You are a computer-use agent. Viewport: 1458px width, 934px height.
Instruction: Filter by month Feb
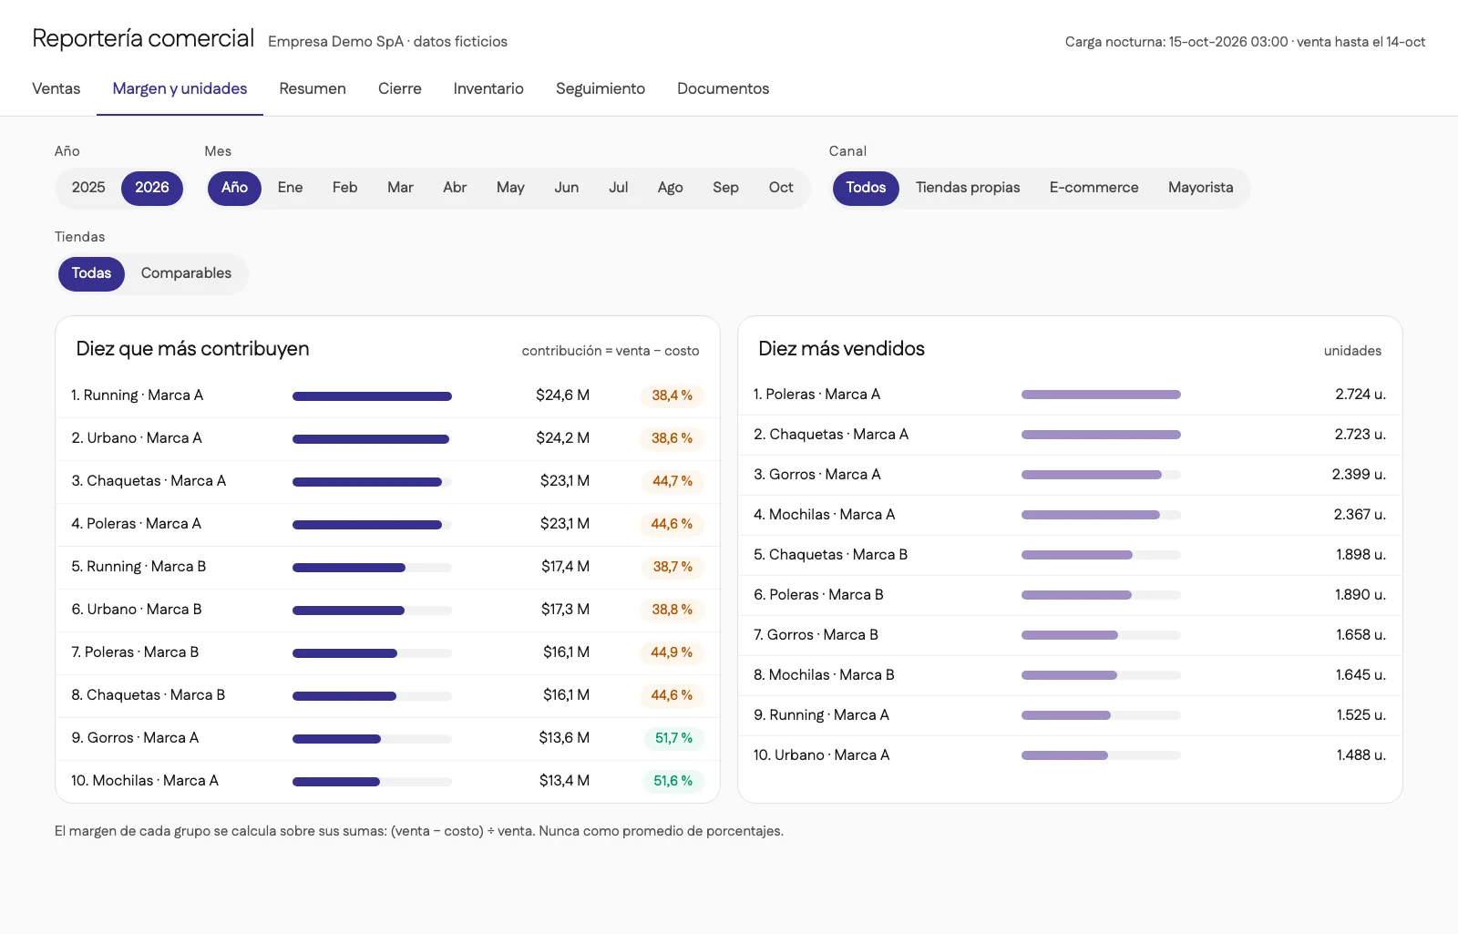coord(344,188)
